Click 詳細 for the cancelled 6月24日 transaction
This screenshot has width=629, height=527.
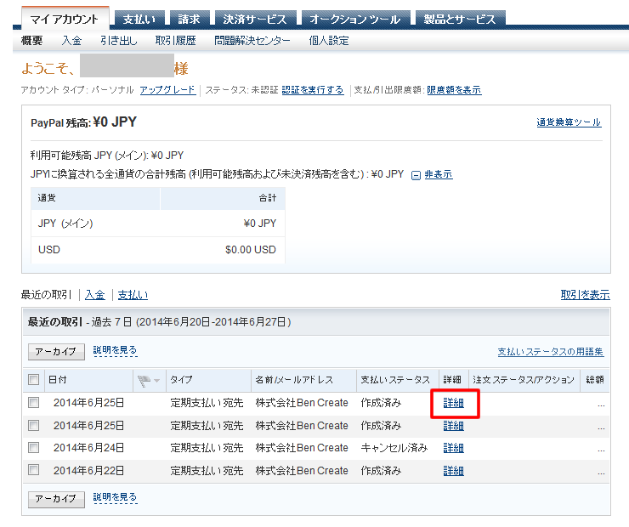pos(454,448)
